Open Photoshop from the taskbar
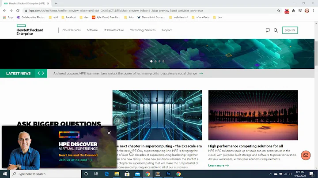This screenshot has width=318, height=178. 168,174
